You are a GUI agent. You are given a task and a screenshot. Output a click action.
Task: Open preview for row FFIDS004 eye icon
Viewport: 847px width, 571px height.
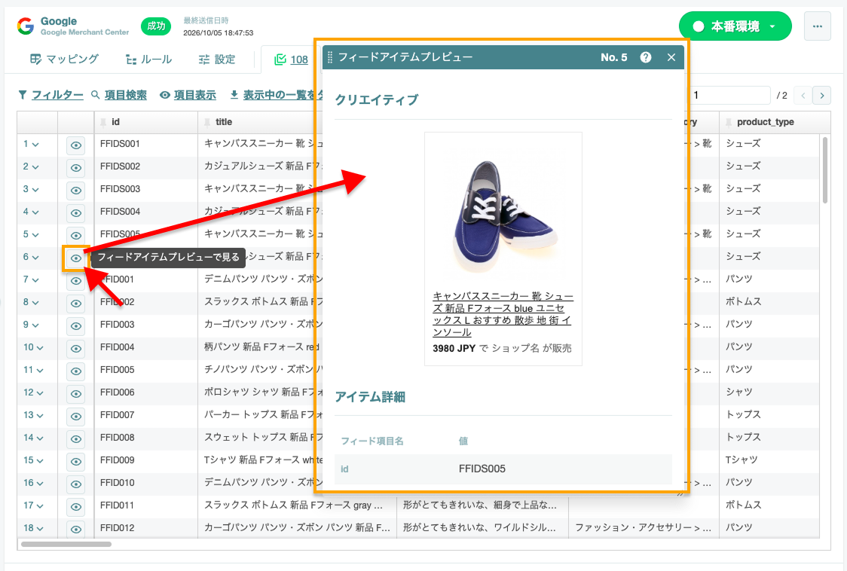pyautogui.click(x=76, y=213)
